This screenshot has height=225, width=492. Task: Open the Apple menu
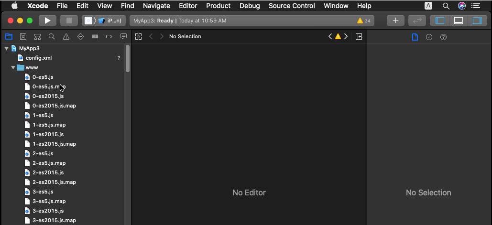(14, 5)
